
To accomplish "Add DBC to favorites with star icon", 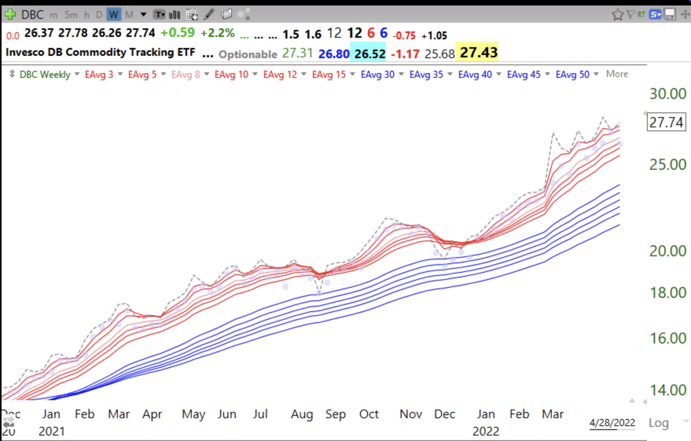I will coord(618,15).
